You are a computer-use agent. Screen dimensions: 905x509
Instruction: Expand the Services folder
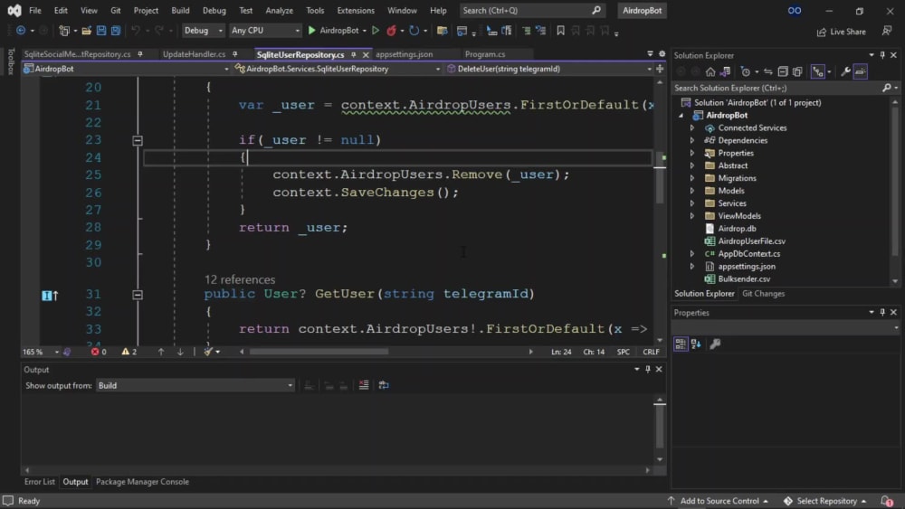pyautogui.click(x=692, y=203)
